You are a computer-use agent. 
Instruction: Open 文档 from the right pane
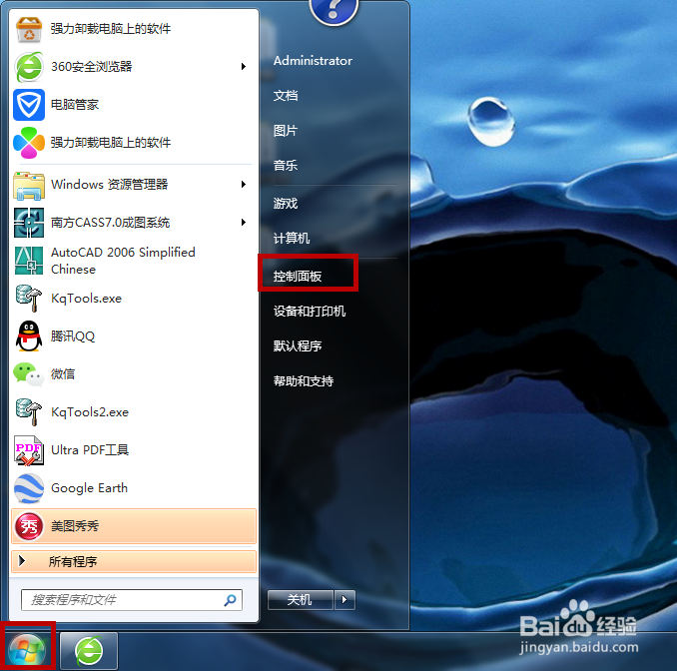(286, 96)
